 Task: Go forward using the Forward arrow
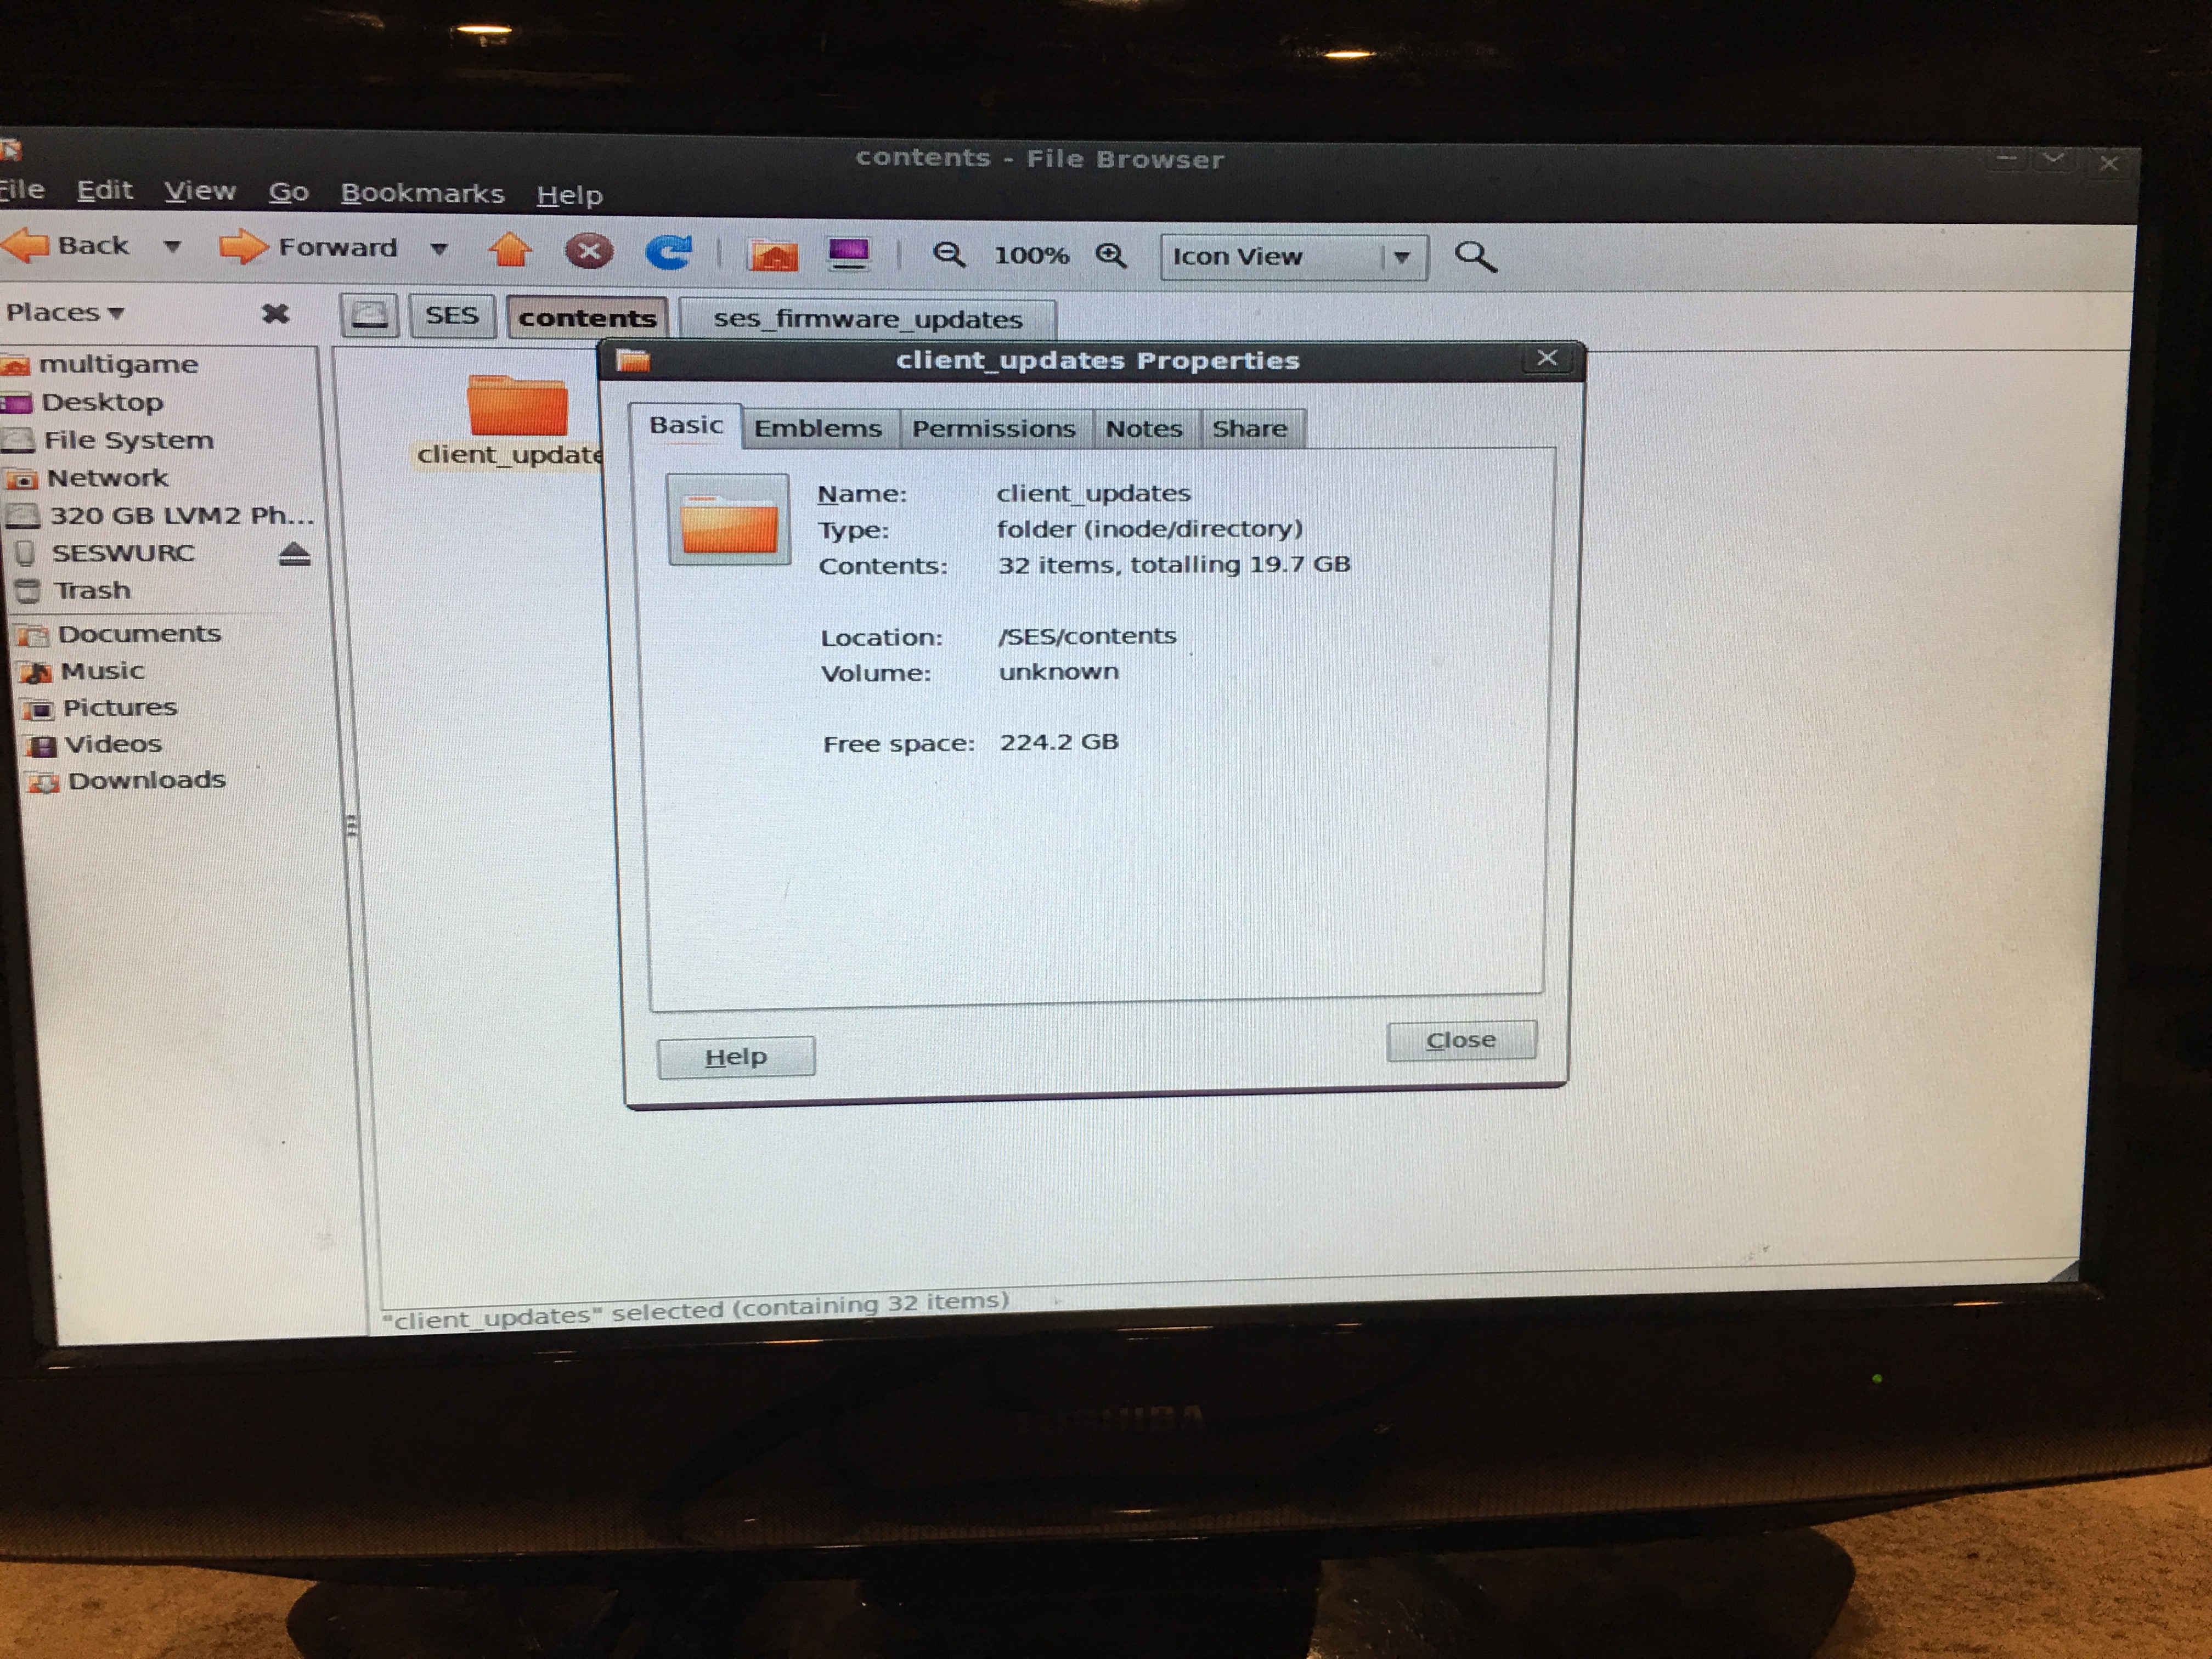tap(308, 247)
